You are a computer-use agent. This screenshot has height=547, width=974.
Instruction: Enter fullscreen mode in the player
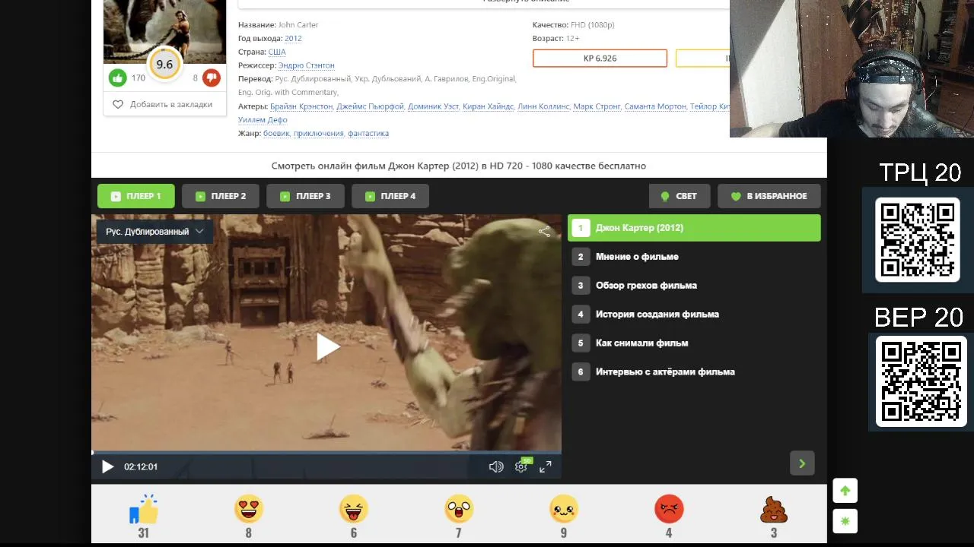click(x=546, y=467)
